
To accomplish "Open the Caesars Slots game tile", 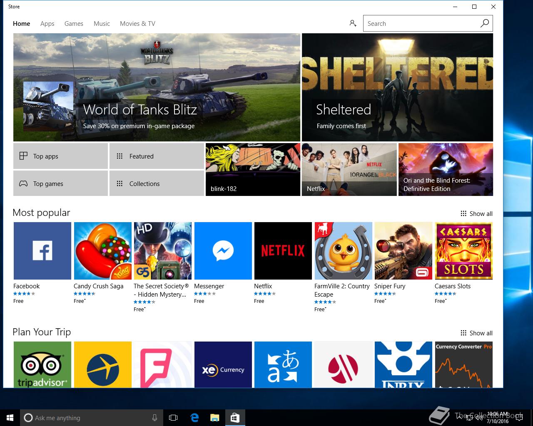I will [464, 251].
